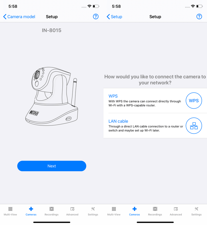Open Multi-View tab in left screen

pos(10,211)
